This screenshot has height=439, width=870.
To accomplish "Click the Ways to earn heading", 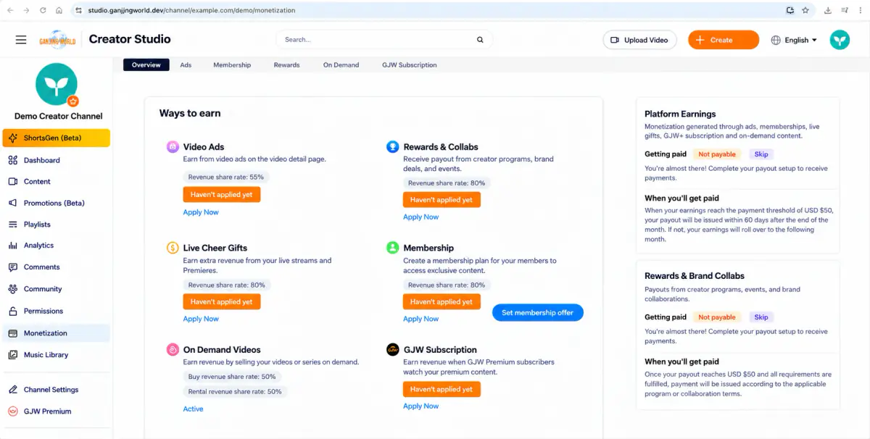I will [190, 113].
